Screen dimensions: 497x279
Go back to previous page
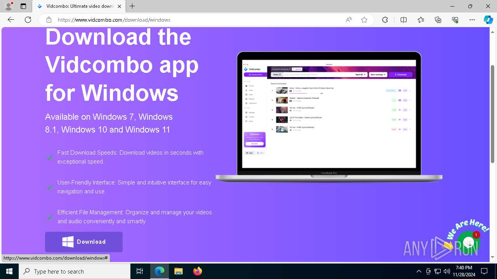tap(11, 20)
